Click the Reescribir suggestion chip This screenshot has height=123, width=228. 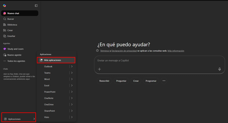(104, 81)
